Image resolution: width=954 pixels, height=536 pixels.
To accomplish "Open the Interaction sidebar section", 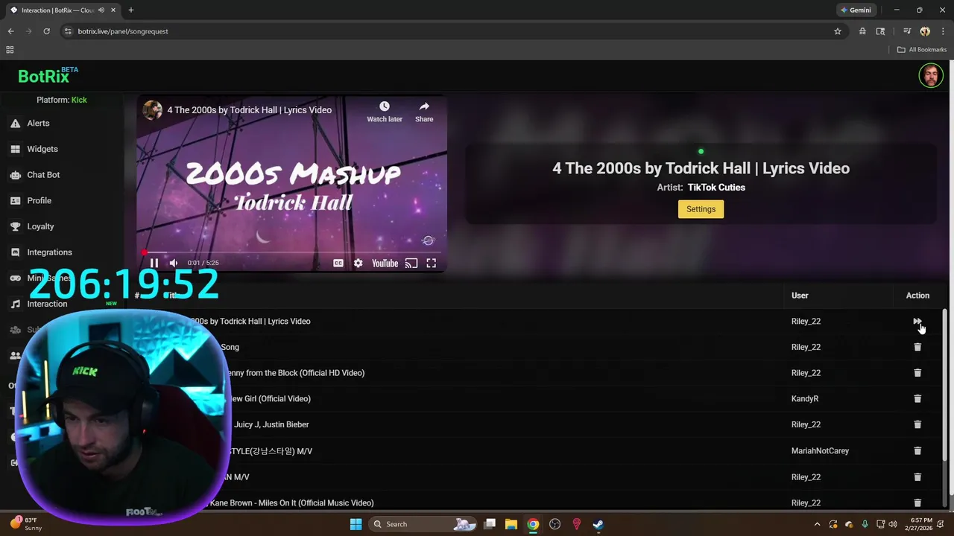I will (x=47, y=304).
